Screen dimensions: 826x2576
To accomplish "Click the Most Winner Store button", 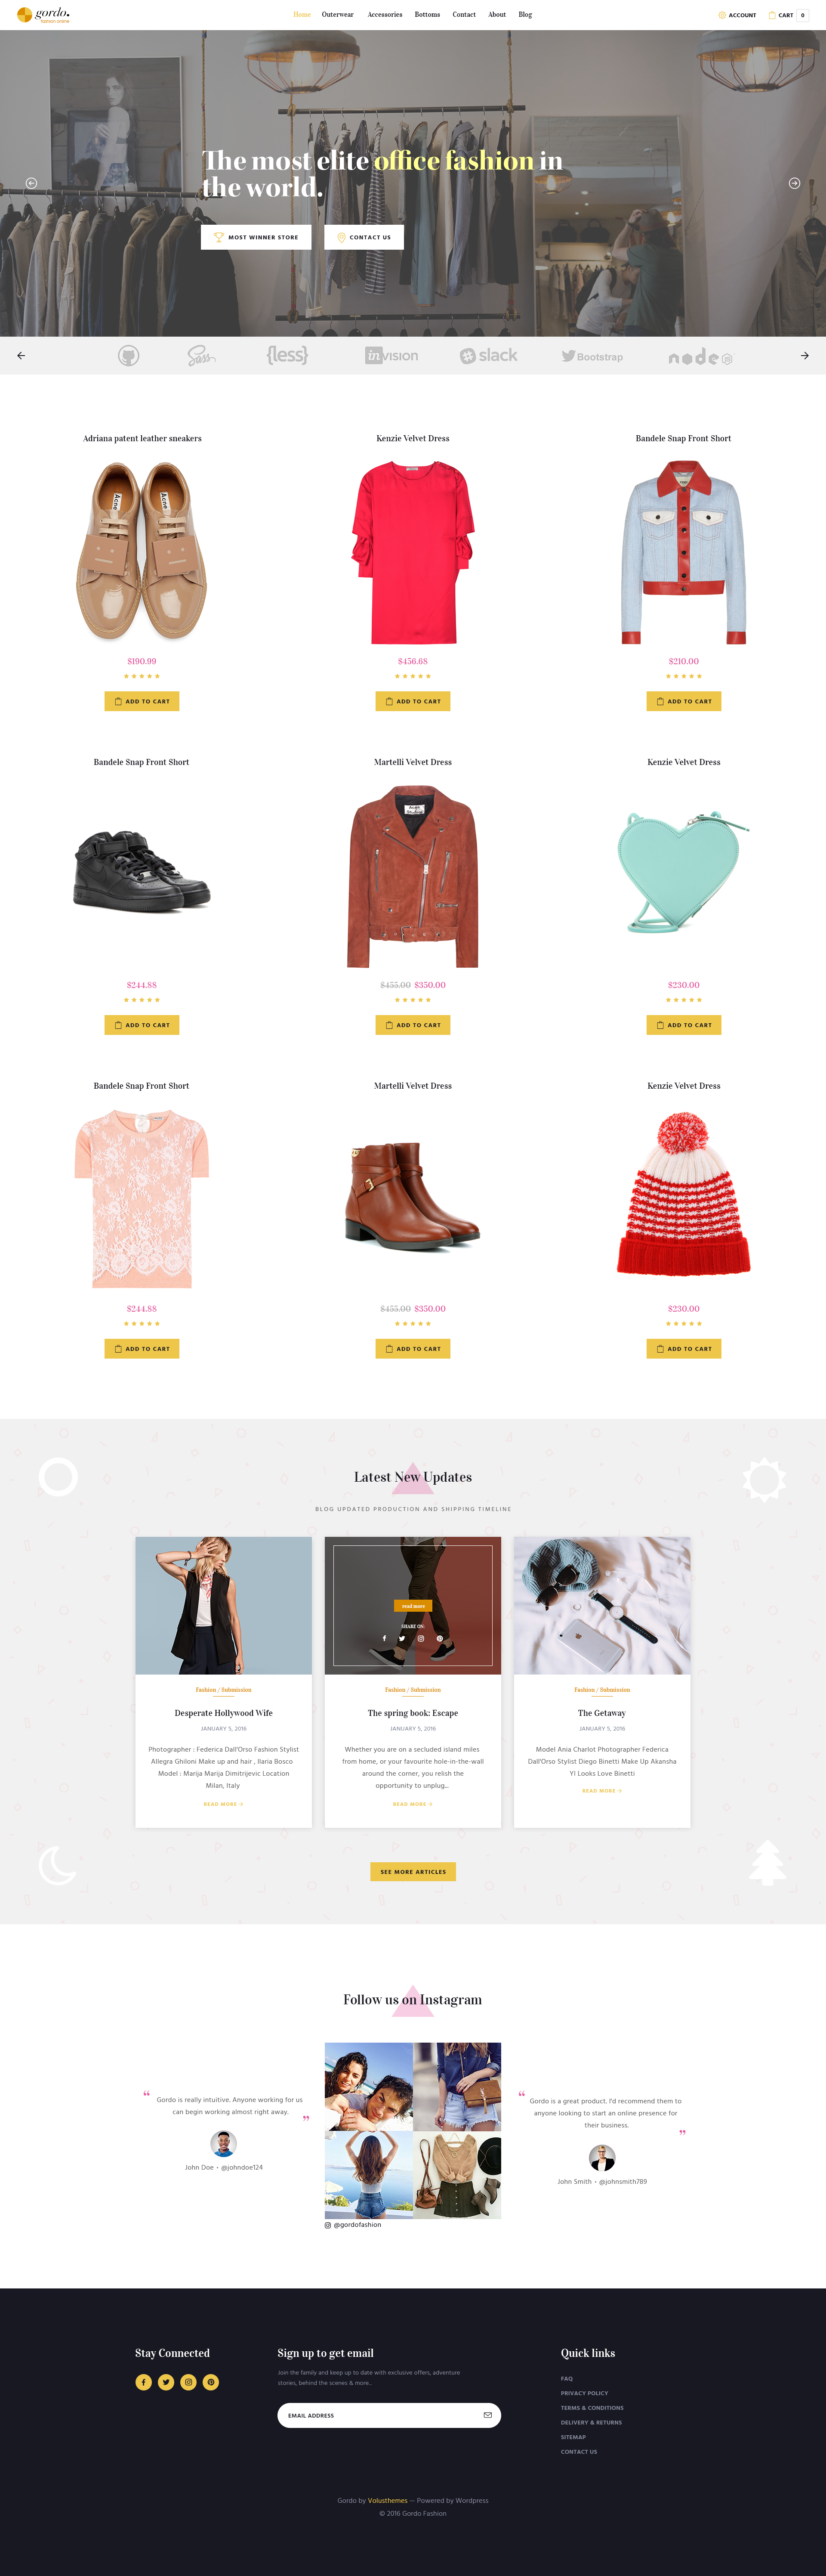I will pos(256,237).
